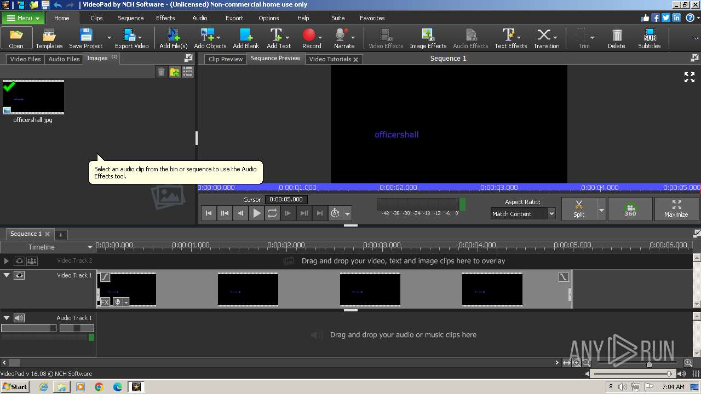
Task: Open the Menu dropdown
Action: tap(22, 18)
